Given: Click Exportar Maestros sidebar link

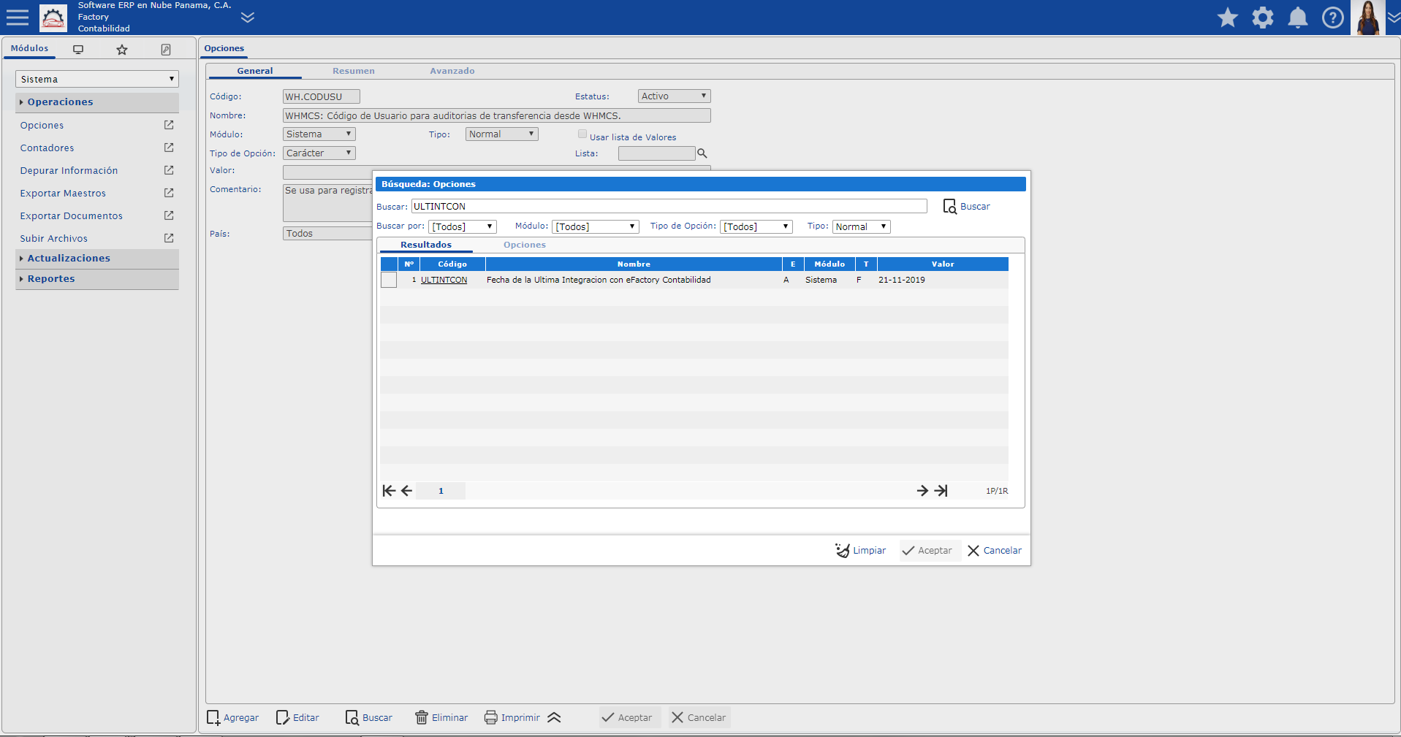Looking at the screenshot, I should pyautogui.click(x=63, y=194).
